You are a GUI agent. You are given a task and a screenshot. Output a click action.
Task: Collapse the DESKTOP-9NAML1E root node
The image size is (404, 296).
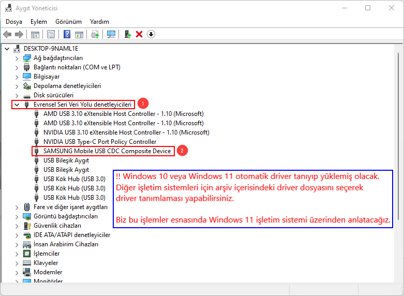(x=7, y=49)
